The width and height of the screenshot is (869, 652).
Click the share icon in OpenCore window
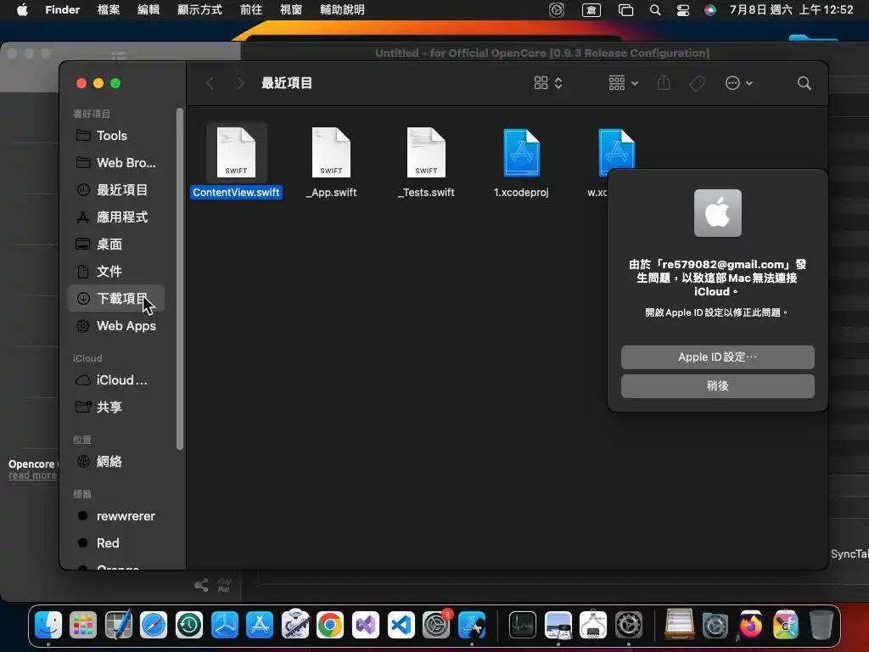tap(201, 585)
